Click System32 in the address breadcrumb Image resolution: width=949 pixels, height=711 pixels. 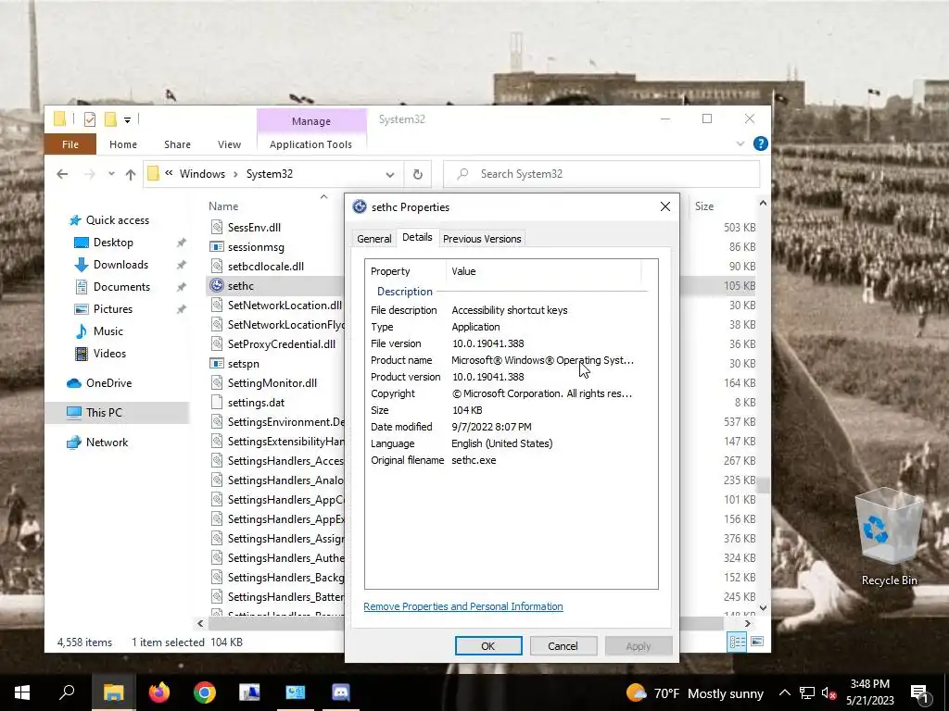coord(270,174)
